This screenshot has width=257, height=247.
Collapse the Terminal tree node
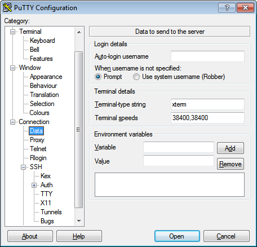click(12, 32)
